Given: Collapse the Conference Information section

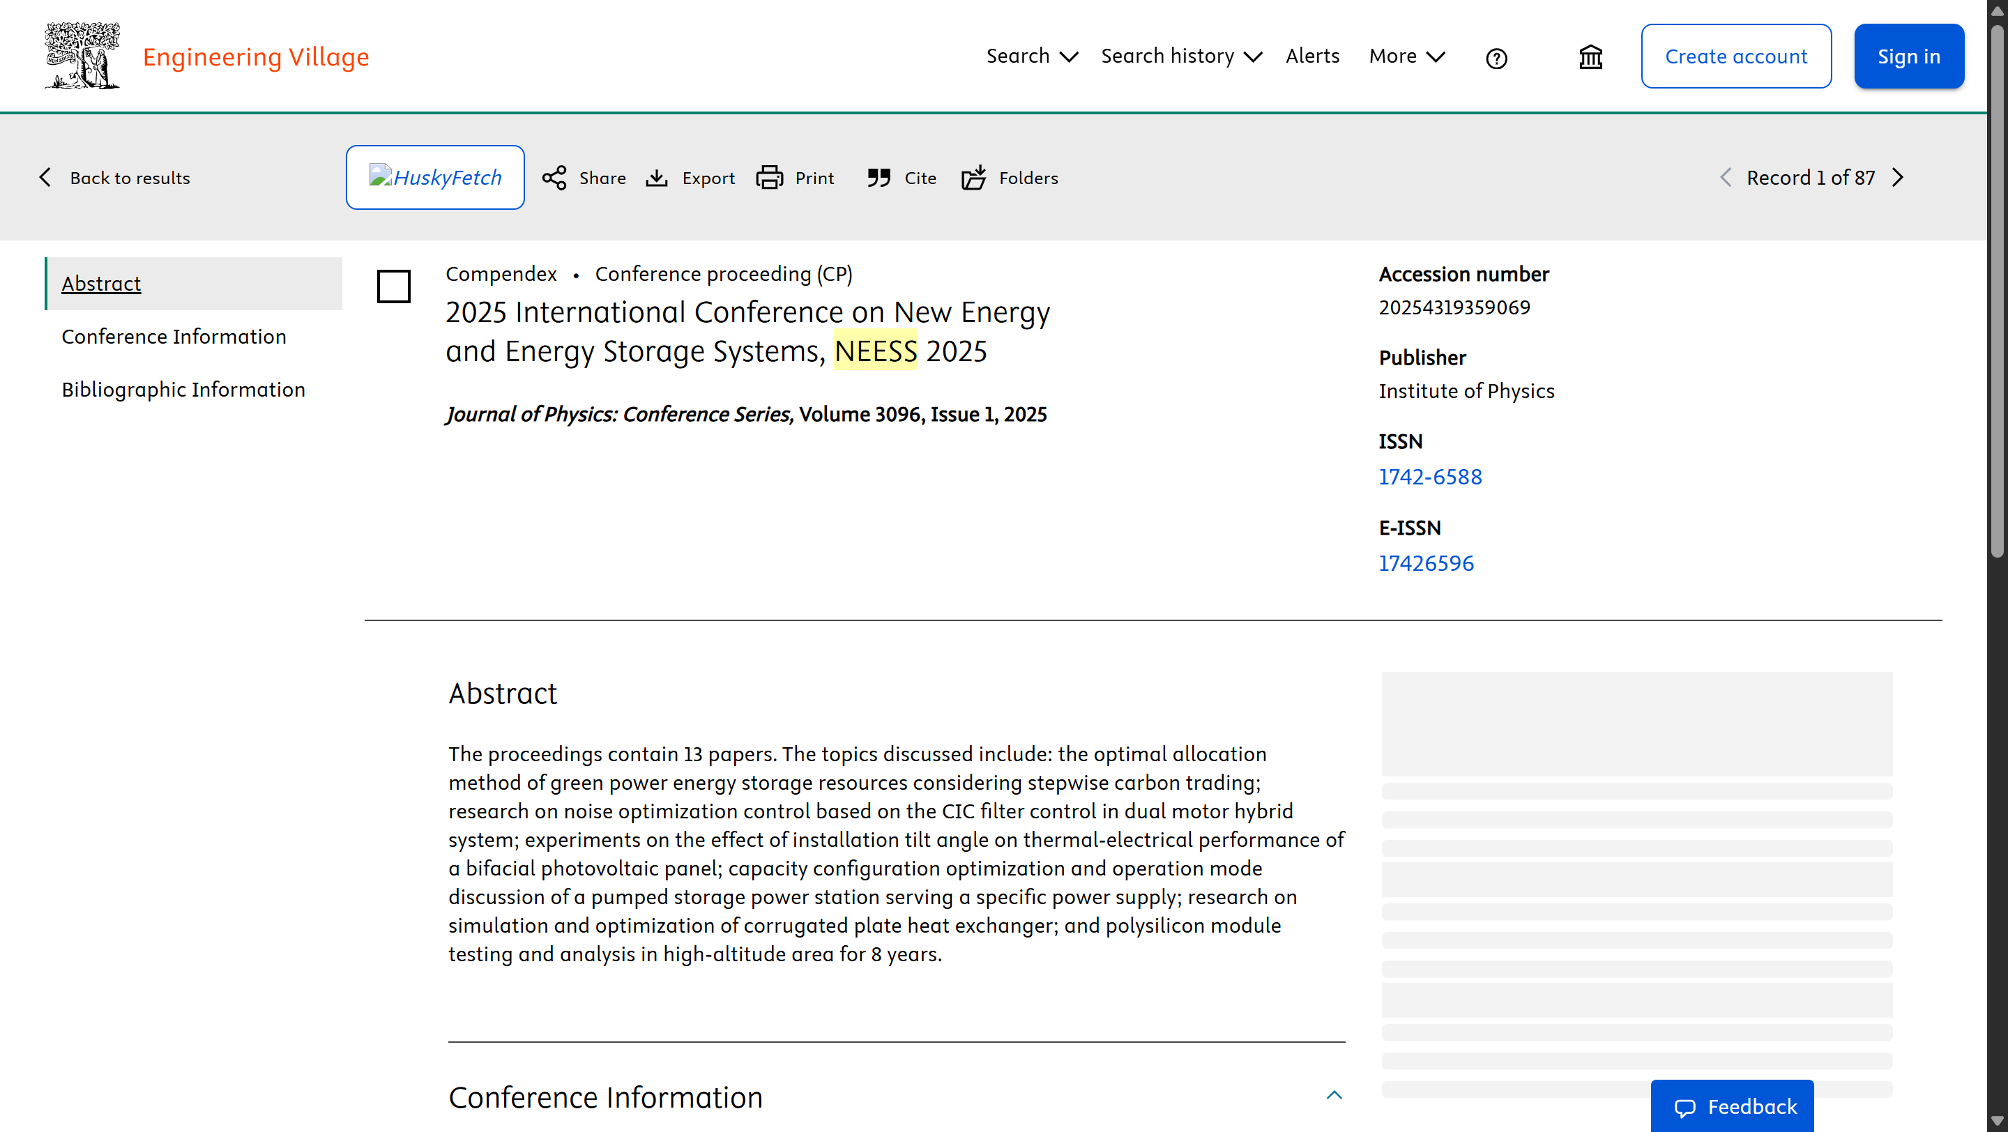Looking at the screenshot, I should click(x=1334, y=1095).
